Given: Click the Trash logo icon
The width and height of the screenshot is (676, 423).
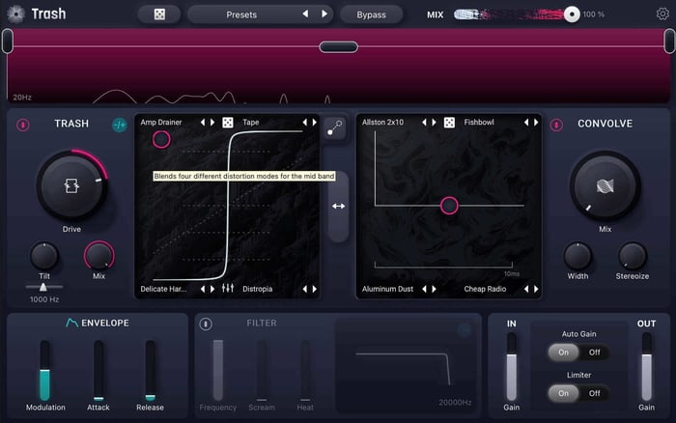Looking at the screenshot, I should pyautogui.click(x=16, y=14).
